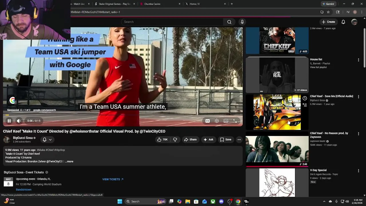Screen dimensions: 366x206
Task: Open Gemini in Chrome
Action: click(328, 4)
